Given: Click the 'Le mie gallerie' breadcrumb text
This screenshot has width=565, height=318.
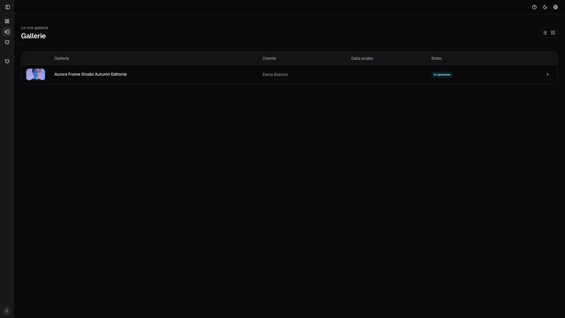Looking at the screenshot, I should (x=35, y=28).
